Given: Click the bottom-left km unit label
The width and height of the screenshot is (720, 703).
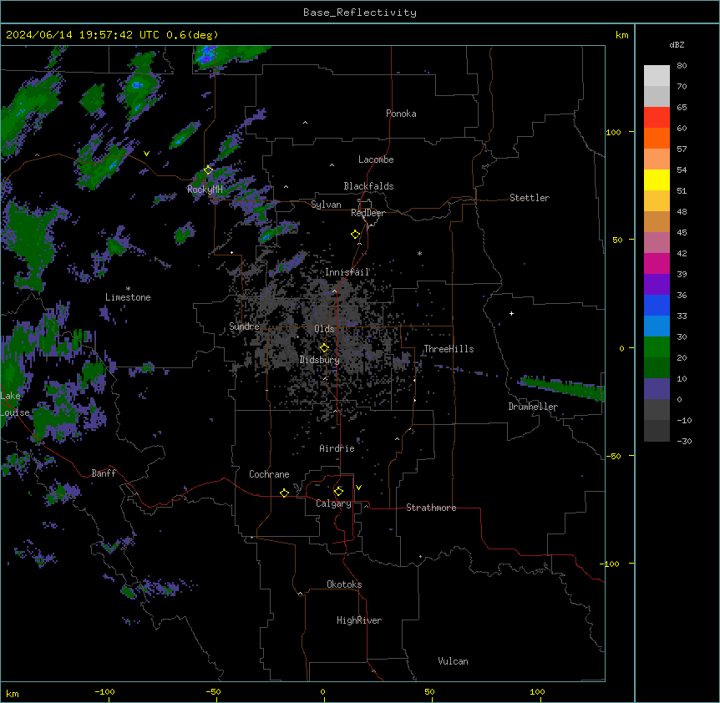Looking at the screenshot, I should pos(13,694).
